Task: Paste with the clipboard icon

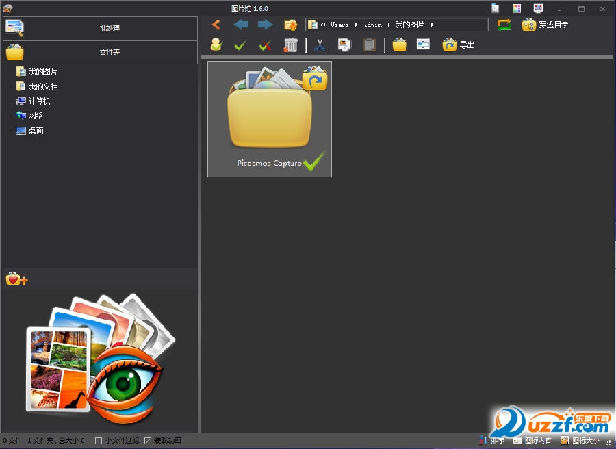Action: 370,44
